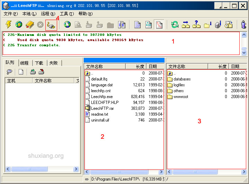Click the folders with question mark icon

click(196, 25)
